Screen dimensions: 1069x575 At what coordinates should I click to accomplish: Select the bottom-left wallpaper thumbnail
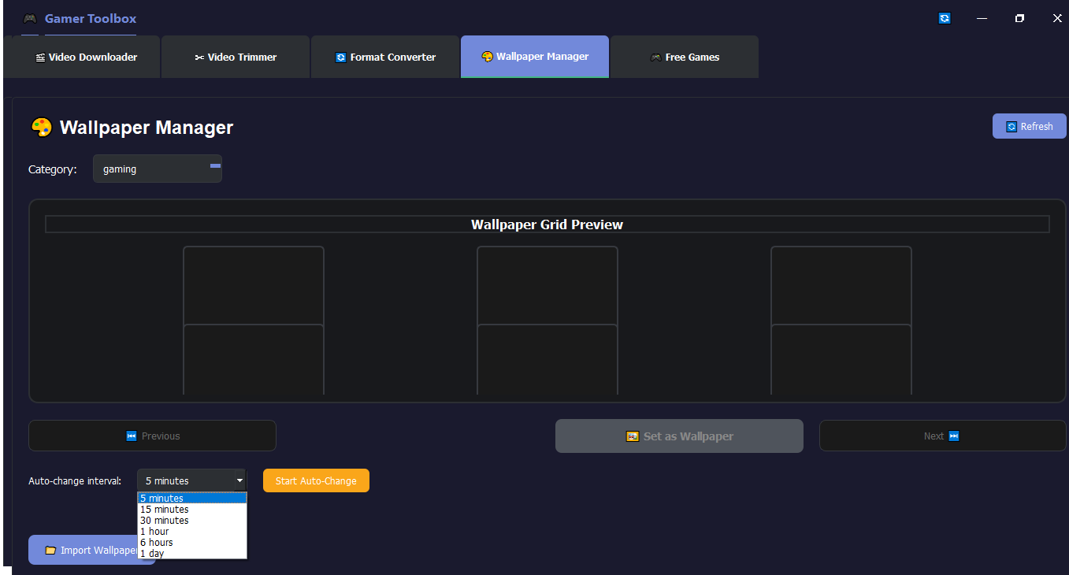[x=254, y=359]
